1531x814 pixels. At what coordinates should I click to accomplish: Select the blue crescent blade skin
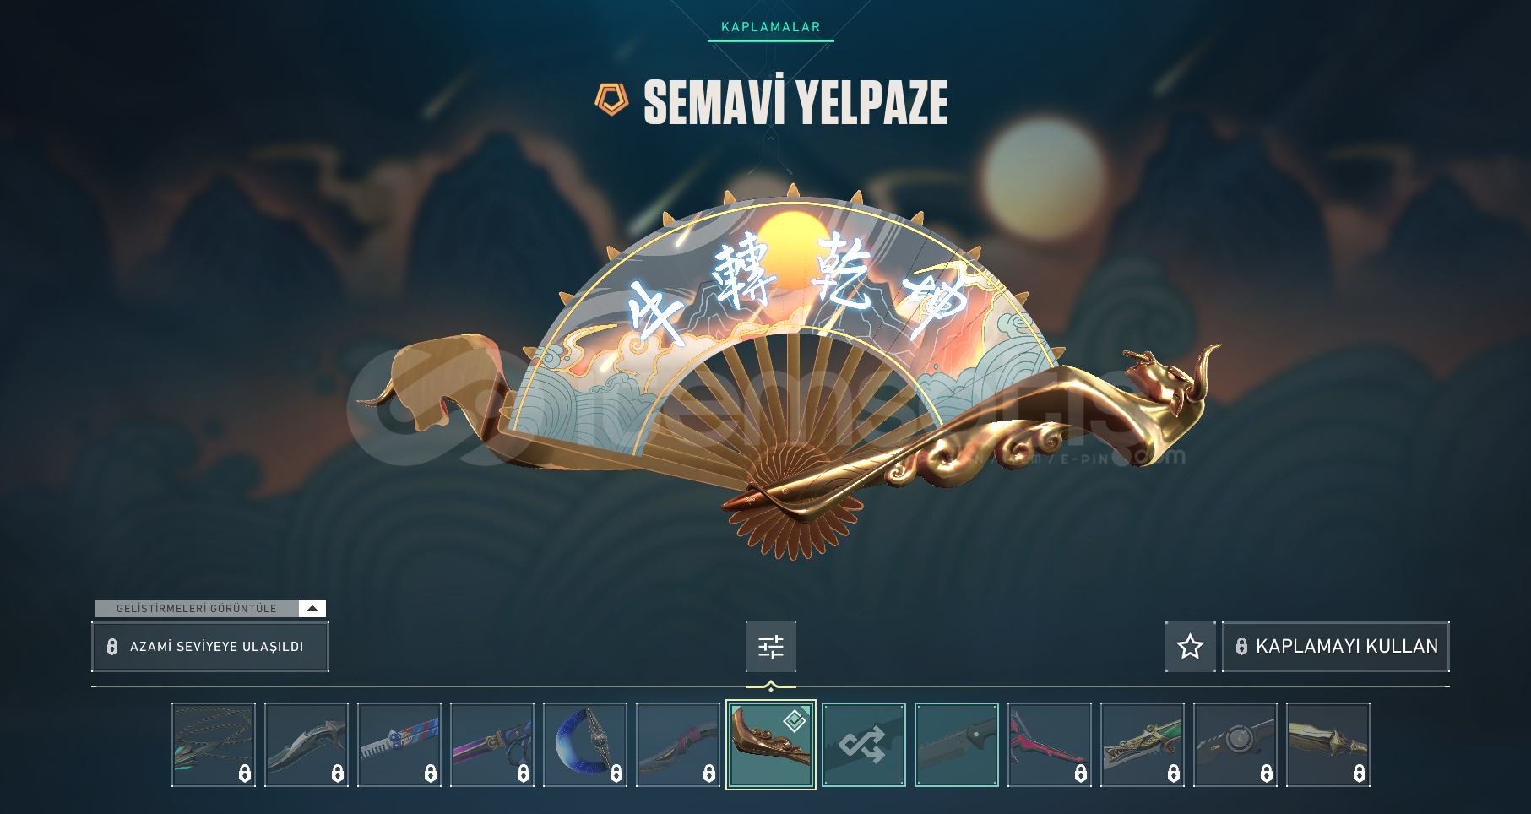[x=585, y=745]
